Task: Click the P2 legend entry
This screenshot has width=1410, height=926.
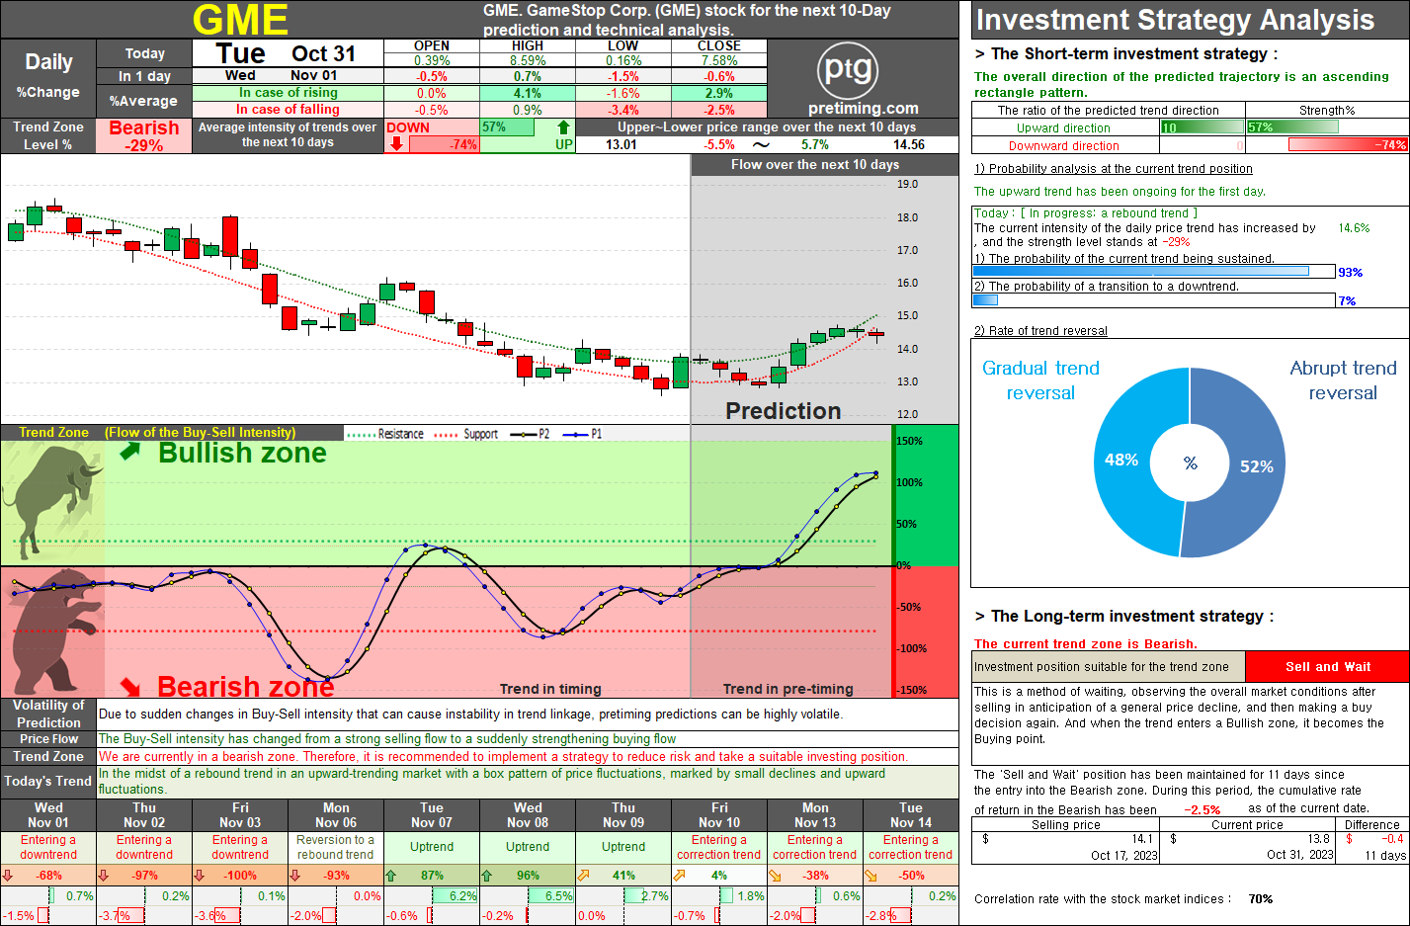Action: [530, 434]
